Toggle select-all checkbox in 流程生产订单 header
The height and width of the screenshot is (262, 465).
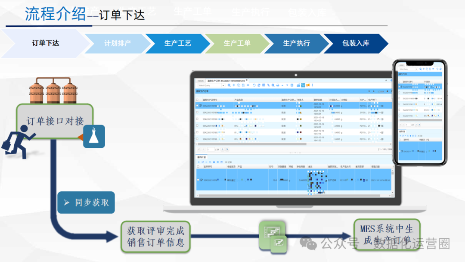(197, 100)
